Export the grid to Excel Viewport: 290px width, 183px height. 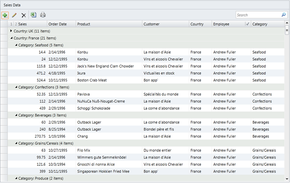33,15
